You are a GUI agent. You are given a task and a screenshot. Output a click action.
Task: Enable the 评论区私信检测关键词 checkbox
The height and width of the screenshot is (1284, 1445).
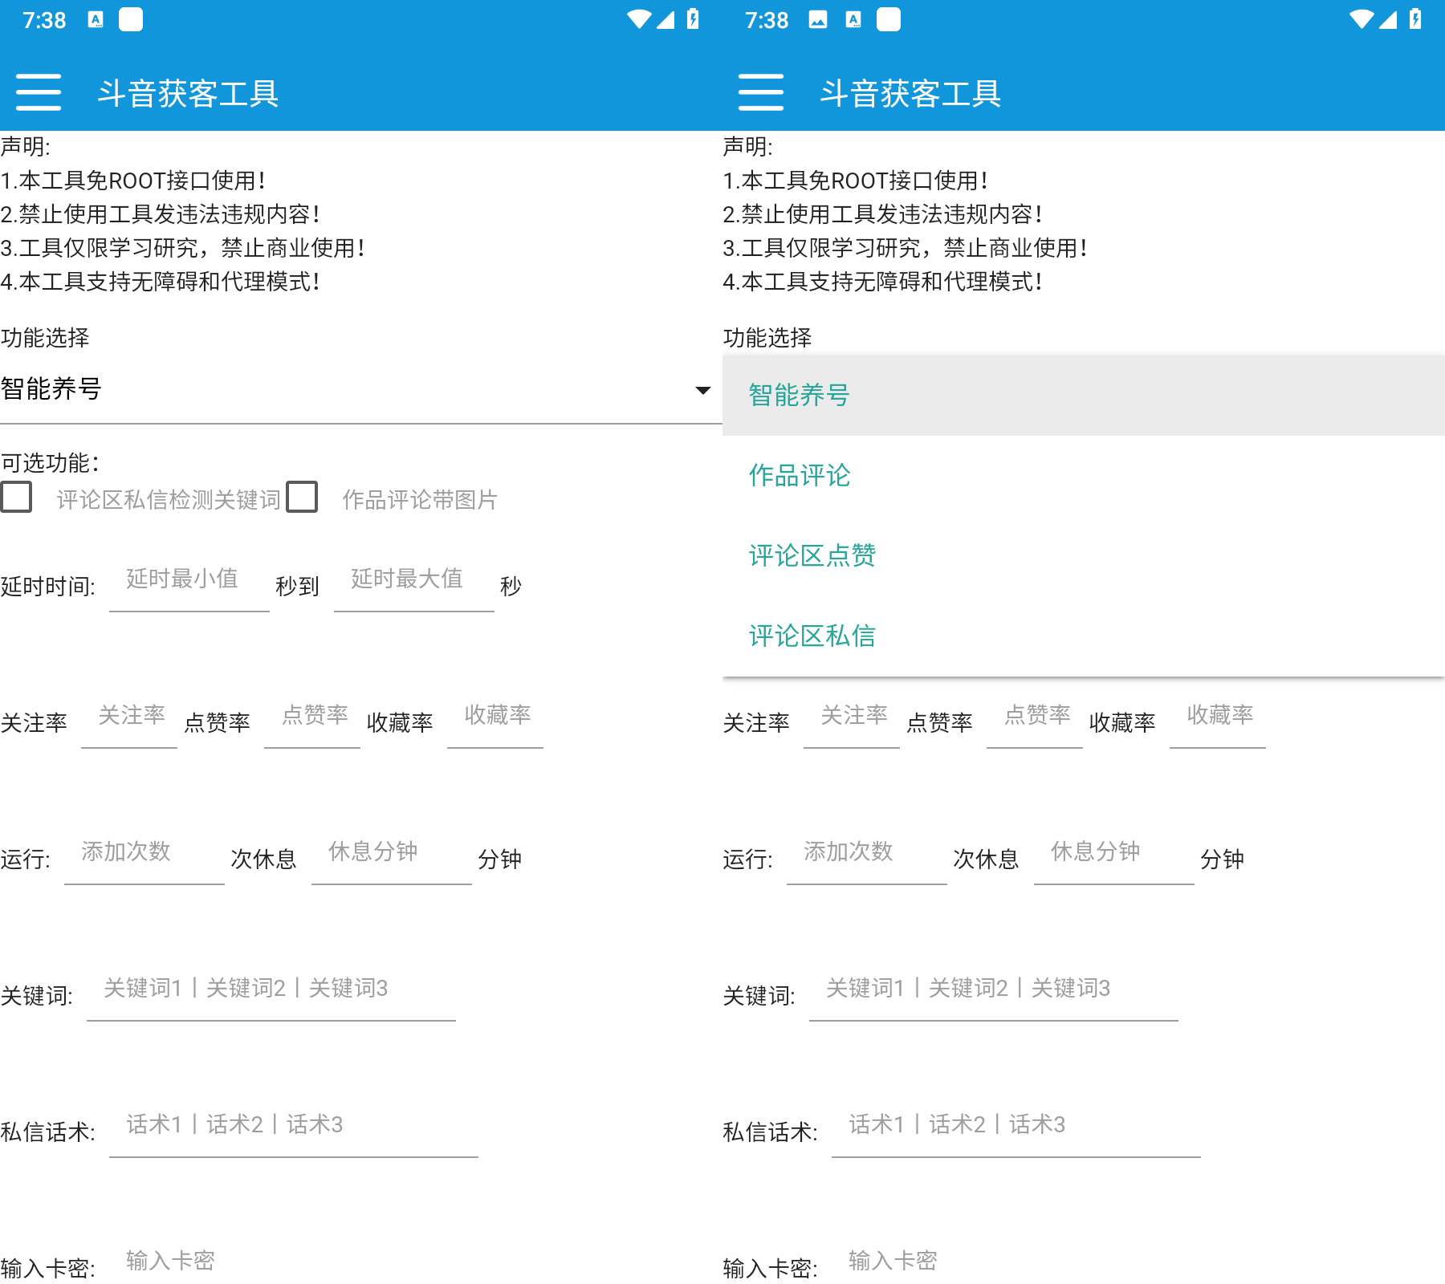pos(17,497)
